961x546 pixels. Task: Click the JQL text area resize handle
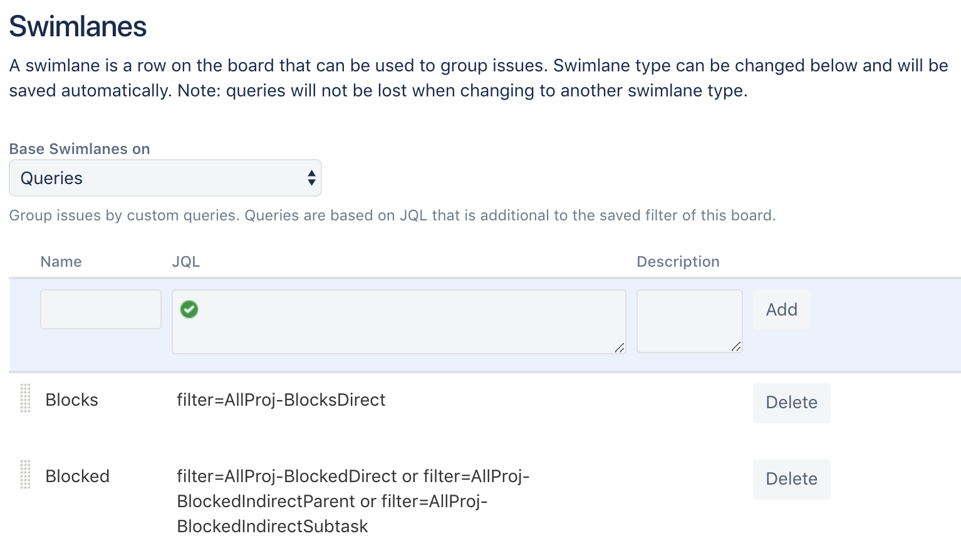pyautogui.click(x=619, y=348)
